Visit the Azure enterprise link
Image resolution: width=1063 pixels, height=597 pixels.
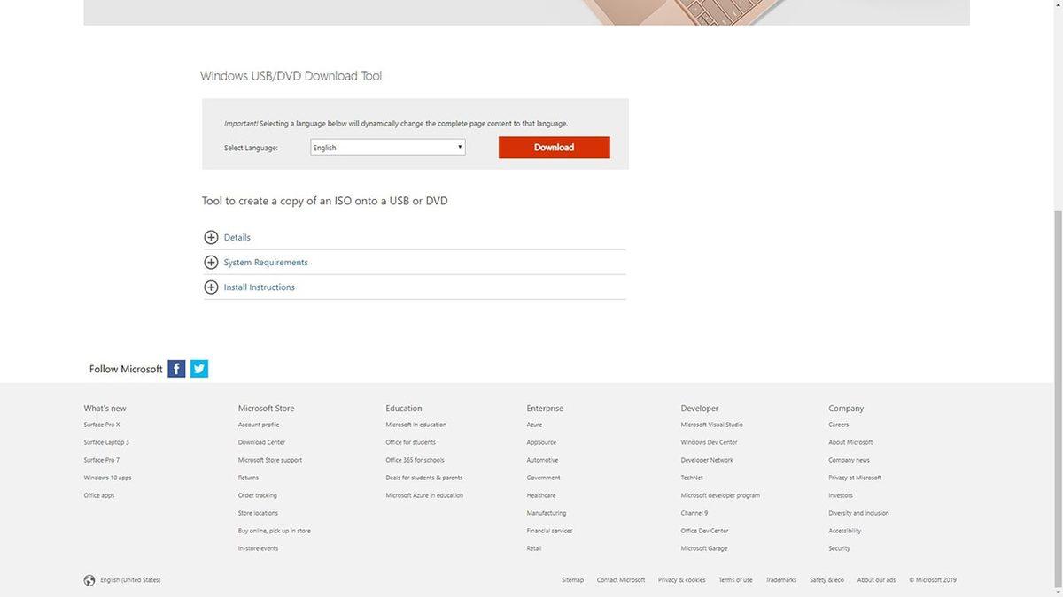(534, 425)
